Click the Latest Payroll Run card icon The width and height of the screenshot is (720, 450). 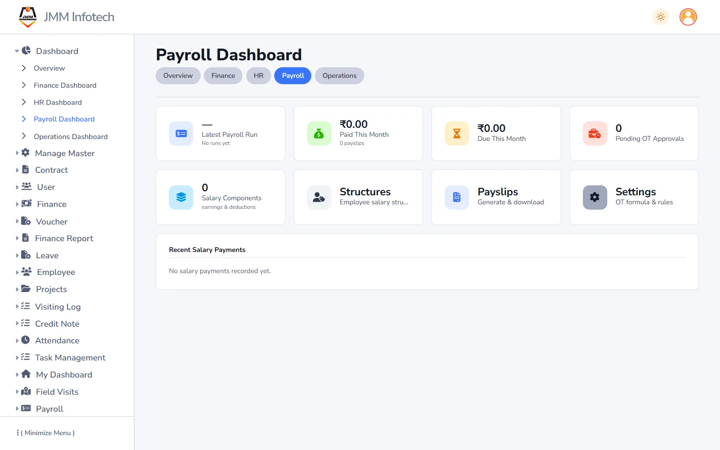point(181,133)
